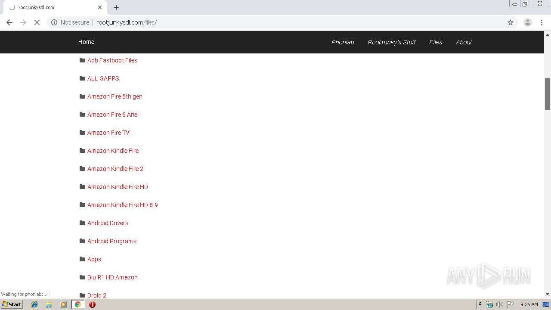Screen dimensions: 551x310
Task: Click the folder icon beside Android Drivers
Action: point(82,223)
